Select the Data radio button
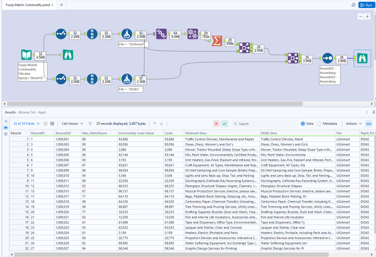 (303, 123)
